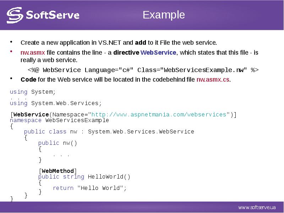
Task: Click the namespace WebServicesExample line
Action: coord(59,120)
